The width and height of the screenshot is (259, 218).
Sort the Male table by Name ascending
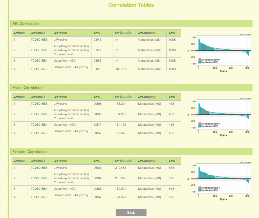point(56,97)
